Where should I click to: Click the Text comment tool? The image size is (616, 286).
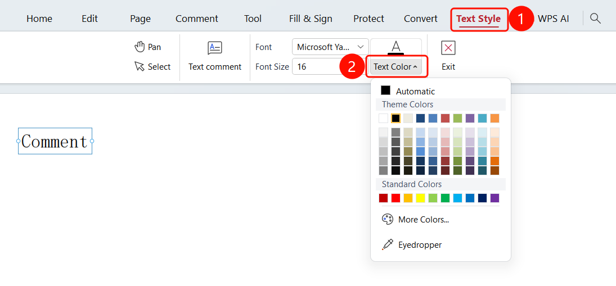point(215,57)
